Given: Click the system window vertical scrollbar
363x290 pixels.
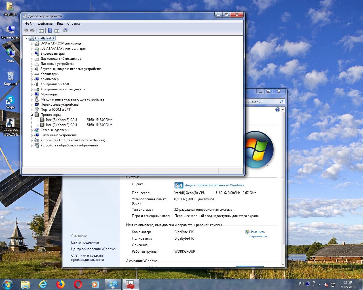Looking at the screenshot, I should [x=283, y=178].
